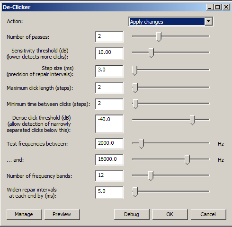232x227 pixels.
Task: Click the Step size slider thumb
Action: click(134, 70)
